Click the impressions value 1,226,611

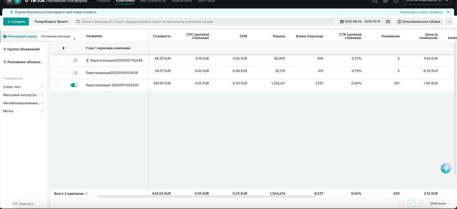point(278,83)
